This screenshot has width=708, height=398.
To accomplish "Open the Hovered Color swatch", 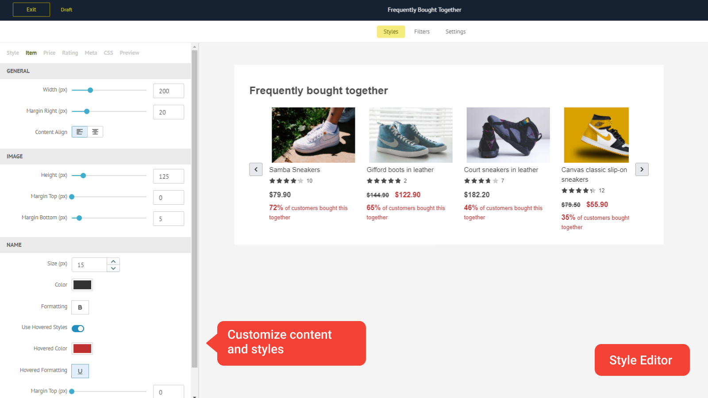I will [x=82, y=348].
